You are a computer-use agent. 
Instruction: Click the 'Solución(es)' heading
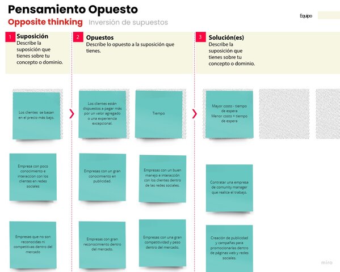point(226,37)
